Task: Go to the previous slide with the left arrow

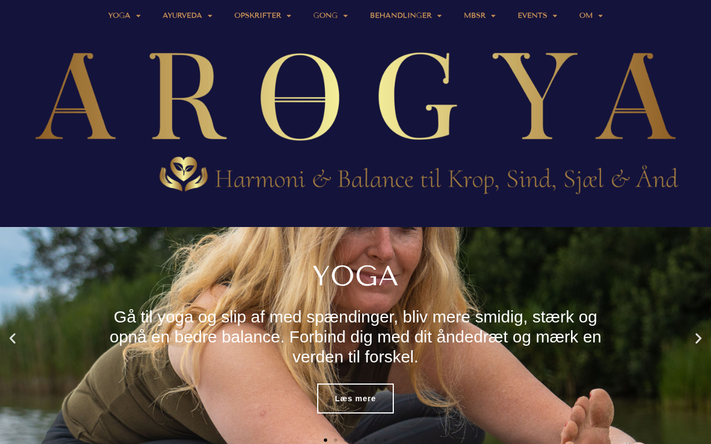Action: [12, 339]
